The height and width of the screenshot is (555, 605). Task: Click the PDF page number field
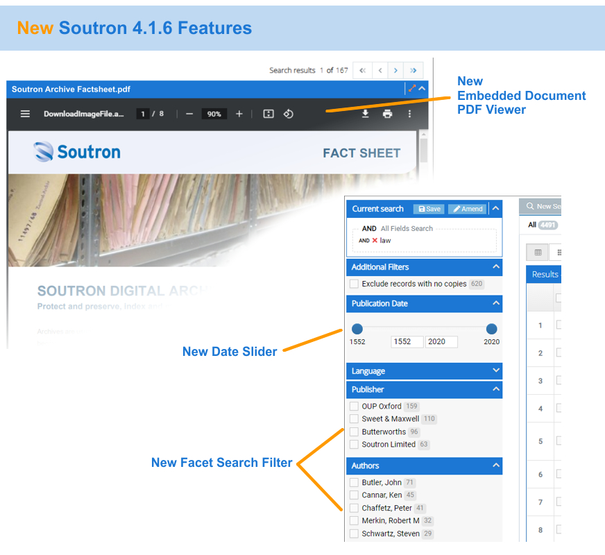tap(143, 114)
